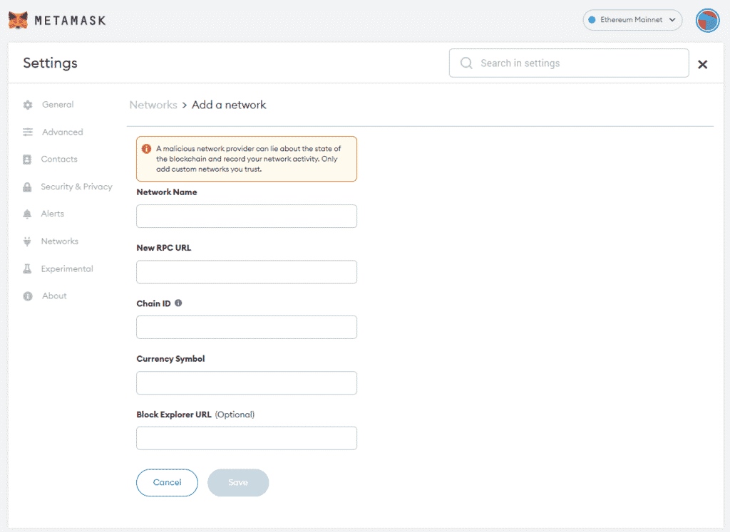
Task: Click the Contacts address book icon
Action: click(x=27, y=159)
